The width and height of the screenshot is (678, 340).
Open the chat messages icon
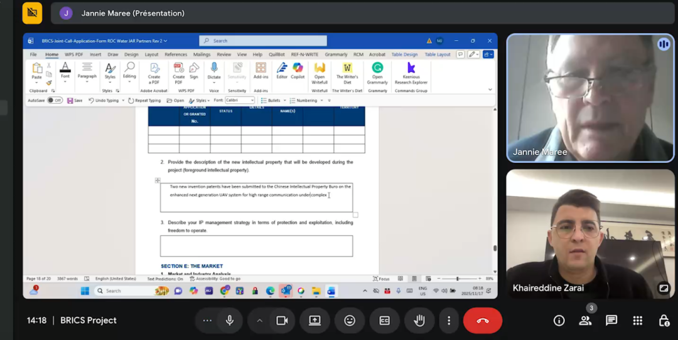[611, 321]
